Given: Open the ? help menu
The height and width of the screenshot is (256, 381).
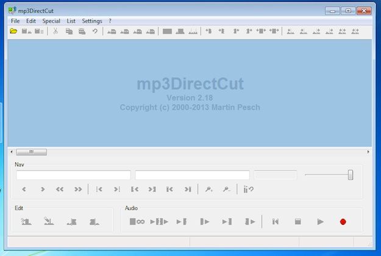Looking at the screenshot, I should (110, 21).
